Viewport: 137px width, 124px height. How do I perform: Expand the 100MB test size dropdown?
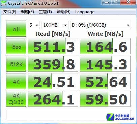(55, 25)
